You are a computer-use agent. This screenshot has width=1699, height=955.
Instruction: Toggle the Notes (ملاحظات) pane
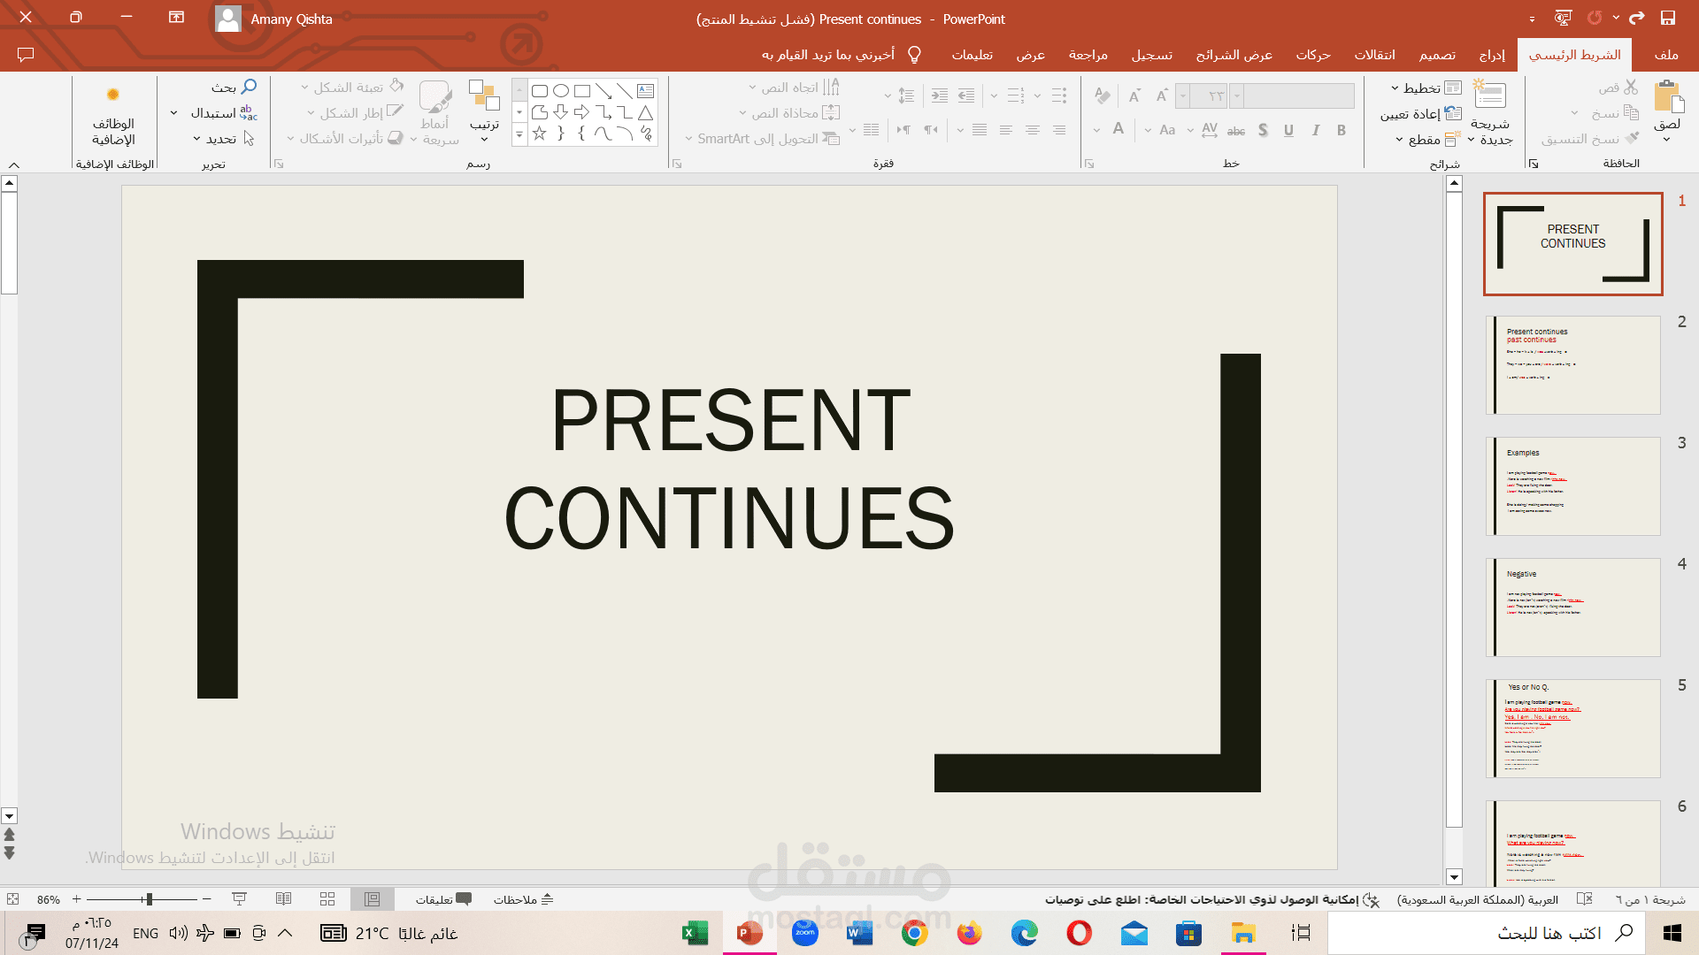[x=523, y=899]
